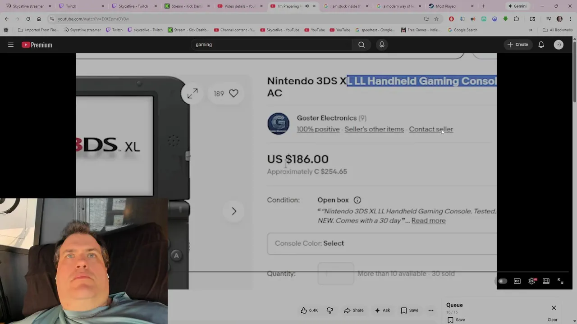Open the Google Search bookmark

point(463,30)
